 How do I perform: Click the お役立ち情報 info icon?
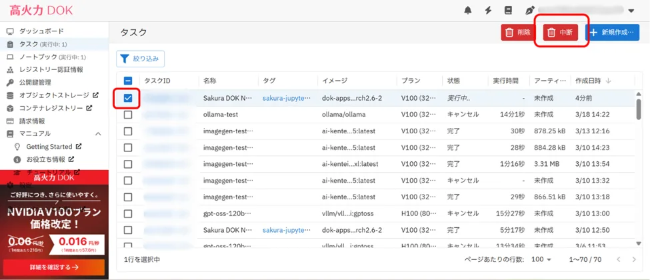17,159
